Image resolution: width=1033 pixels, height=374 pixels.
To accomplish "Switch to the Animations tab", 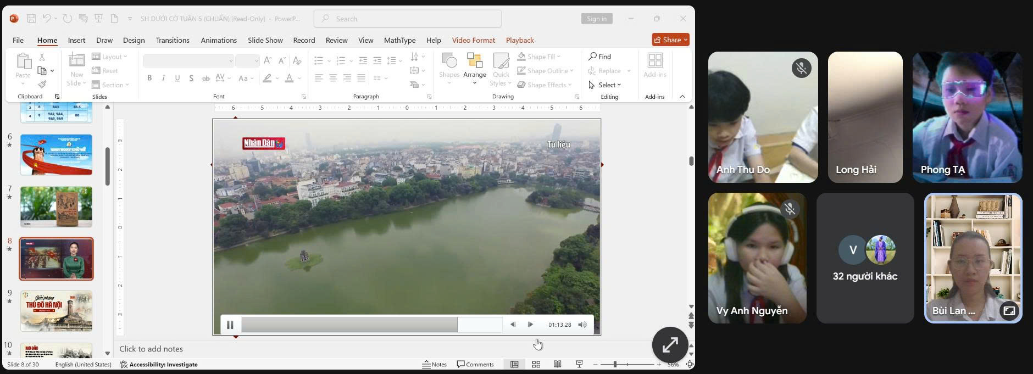I will pos(218,40).
